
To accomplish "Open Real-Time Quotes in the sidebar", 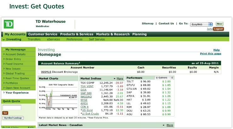I will pyautogui.click(x=17, y=78).
